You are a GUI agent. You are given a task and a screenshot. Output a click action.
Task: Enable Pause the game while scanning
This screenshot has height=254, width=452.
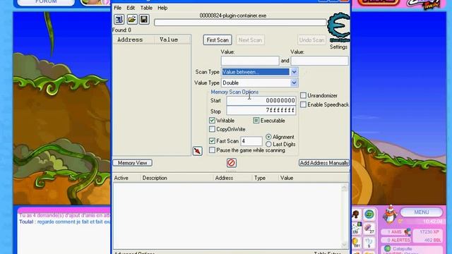212,150
